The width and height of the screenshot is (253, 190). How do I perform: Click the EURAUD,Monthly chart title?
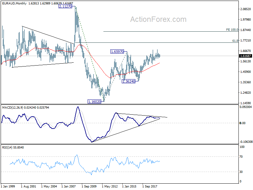(x=14, y=3)
